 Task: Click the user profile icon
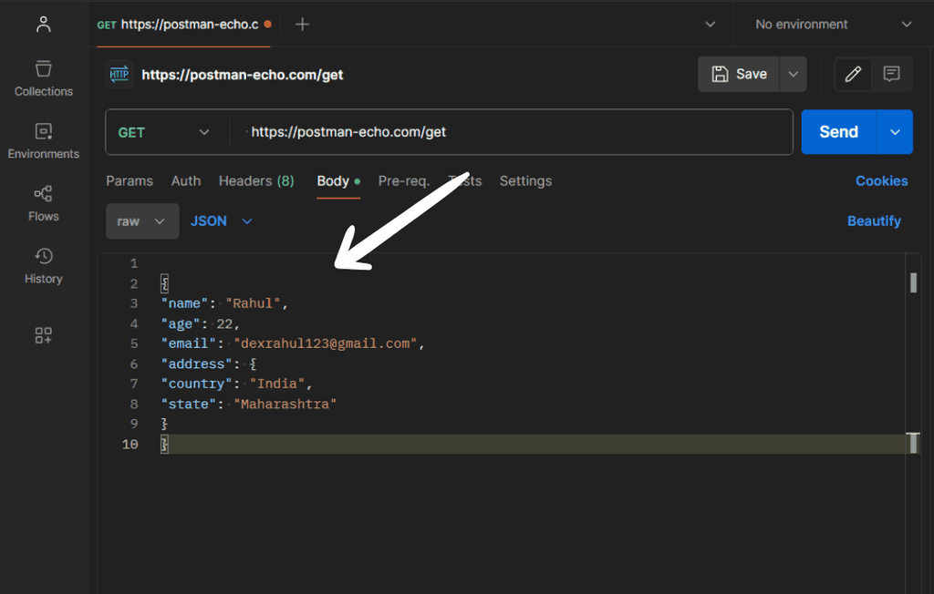[x=43, y=25]
